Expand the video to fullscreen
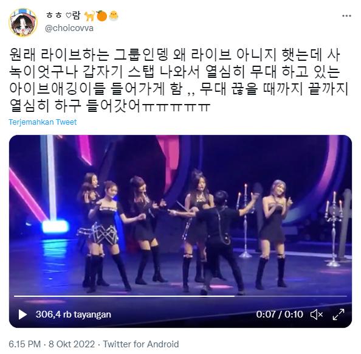361x354 pixels. pyautogui.click(x=339, y=314)
